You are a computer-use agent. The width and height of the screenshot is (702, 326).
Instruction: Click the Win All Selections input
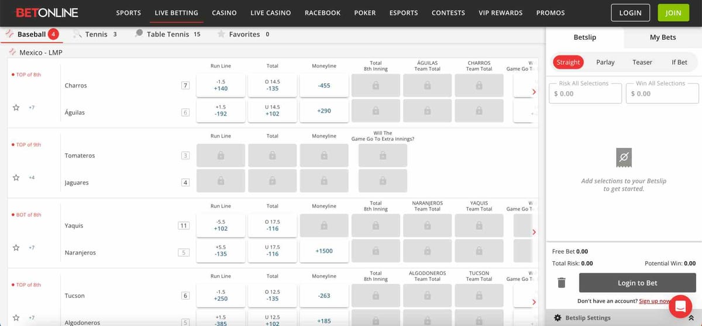(662, 93)
